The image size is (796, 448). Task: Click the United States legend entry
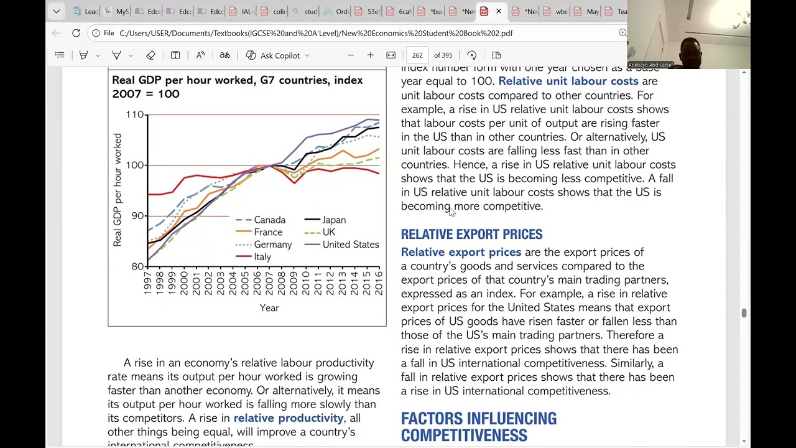(x=341, y=245)
